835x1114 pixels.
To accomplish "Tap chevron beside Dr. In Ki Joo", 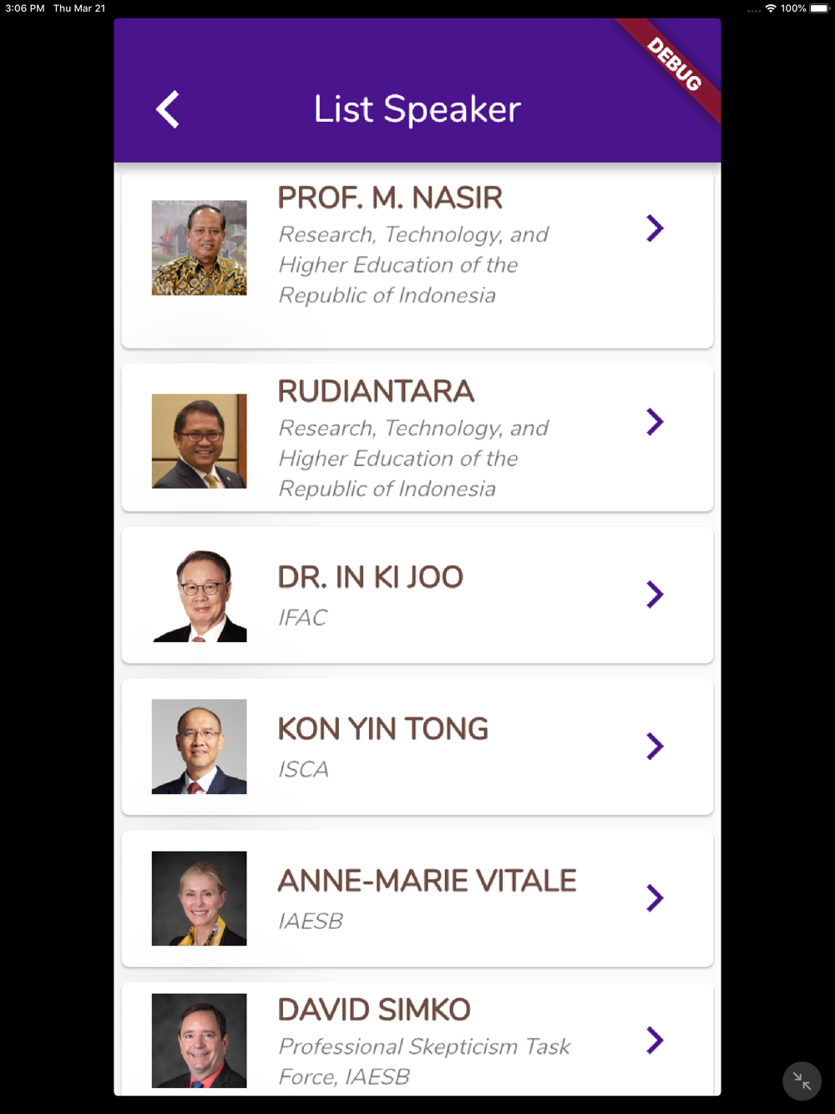I will (655, 595).
